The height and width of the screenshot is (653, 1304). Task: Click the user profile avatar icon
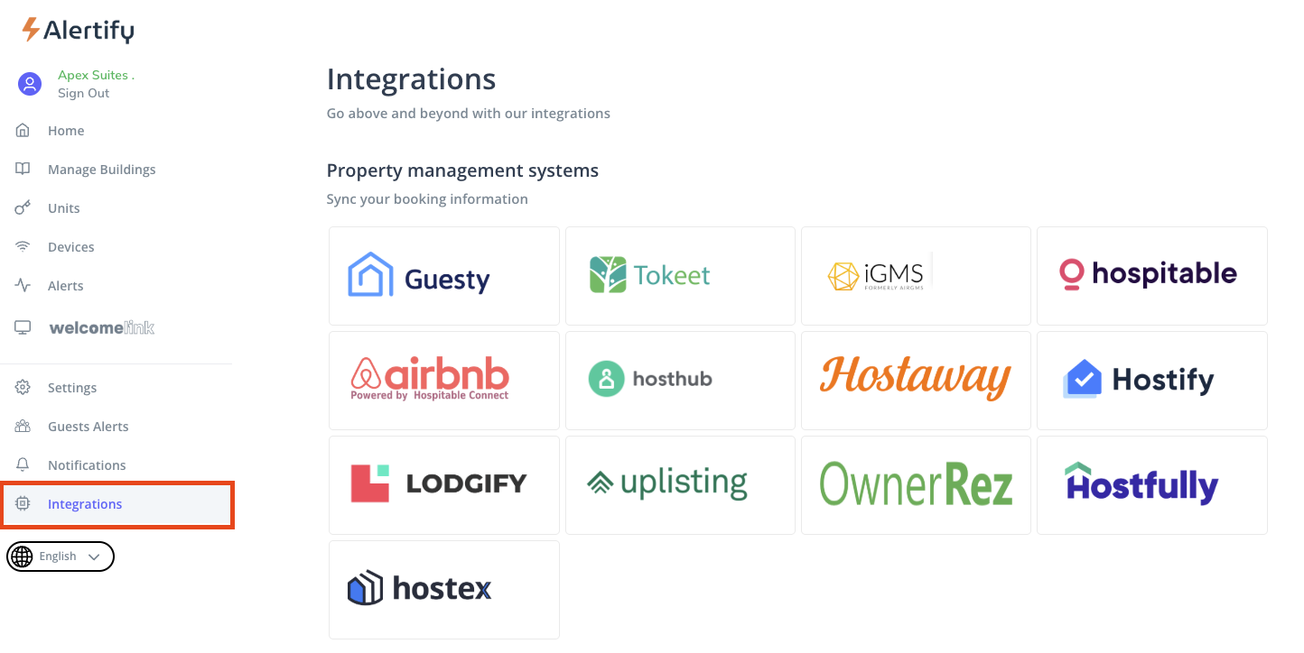click(30, 84)
